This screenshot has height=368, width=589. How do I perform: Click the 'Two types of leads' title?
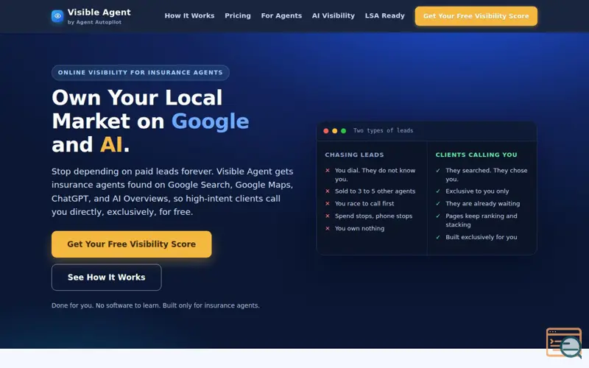coord(383,131)
